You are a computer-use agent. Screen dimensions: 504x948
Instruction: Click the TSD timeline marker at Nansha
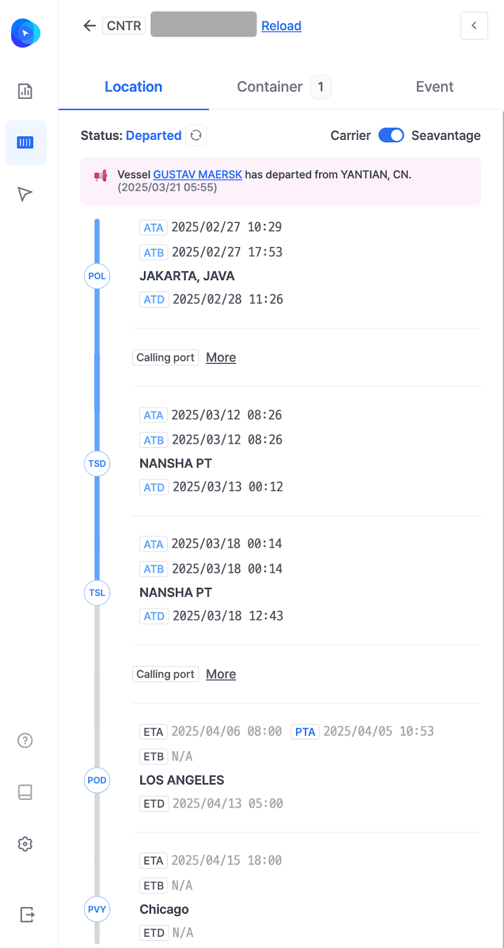pyautogui.click(x=97, y=463)
